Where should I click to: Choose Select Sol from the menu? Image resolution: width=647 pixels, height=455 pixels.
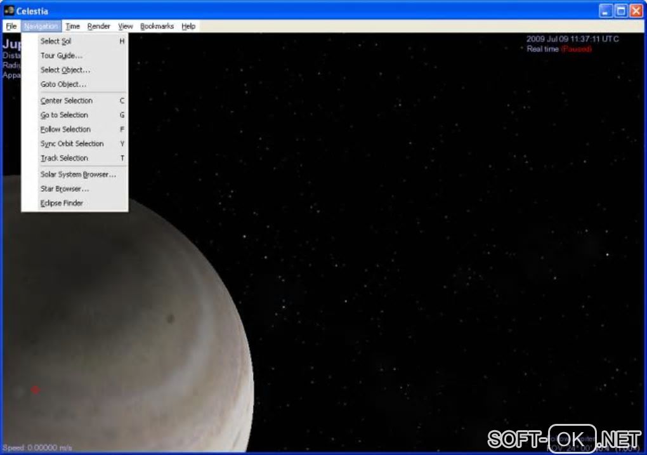tap(56, 41)
